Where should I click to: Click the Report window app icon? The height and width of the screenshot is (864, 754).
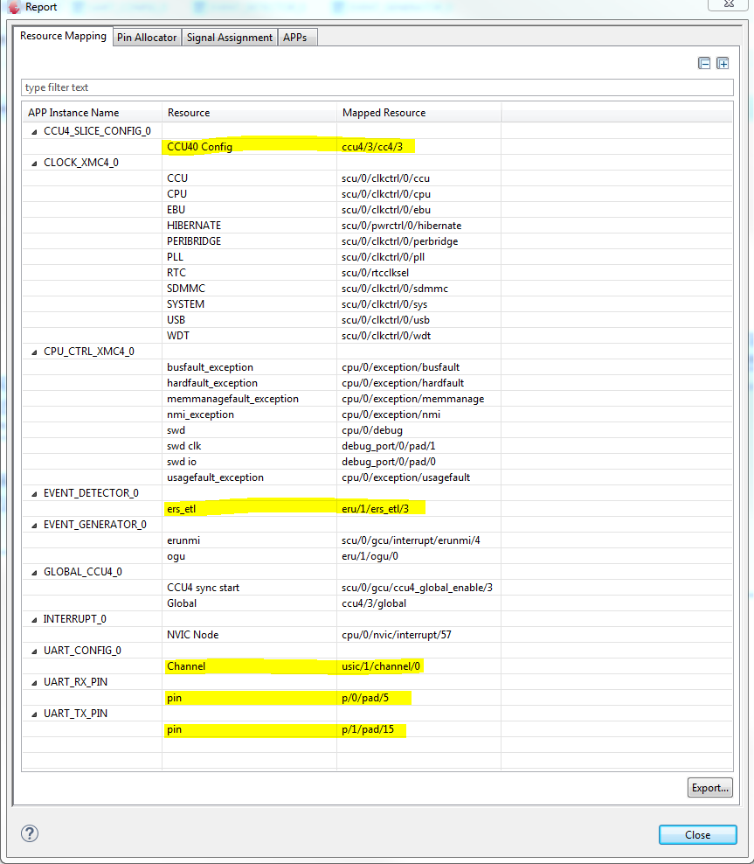click(14, 7)
